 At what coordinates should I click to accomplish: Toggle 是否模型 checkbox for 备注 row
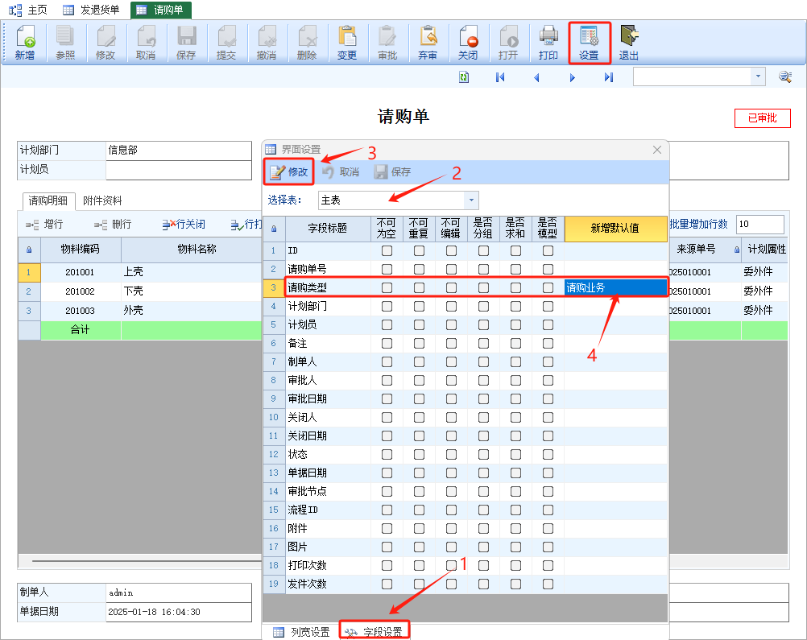click(x=548, y=343)
